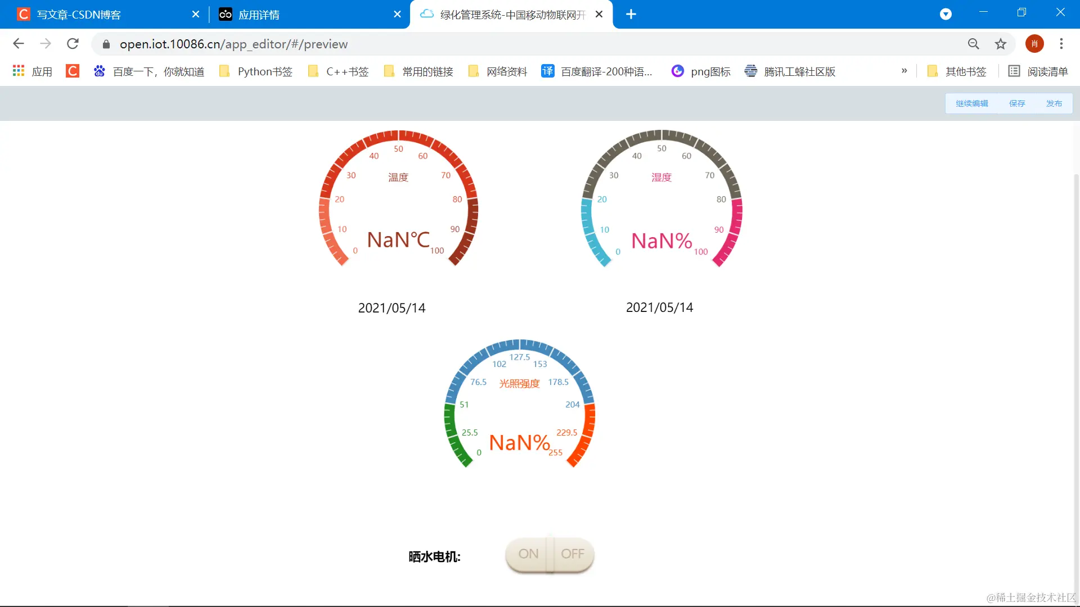The height and width of the screenshot is (607, 1080).
Task: Switch the 晒水电机 toggle to ON
Action: (528, 554)
